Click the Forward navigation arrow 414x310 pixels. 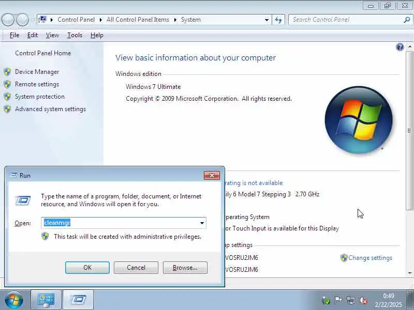22,20
